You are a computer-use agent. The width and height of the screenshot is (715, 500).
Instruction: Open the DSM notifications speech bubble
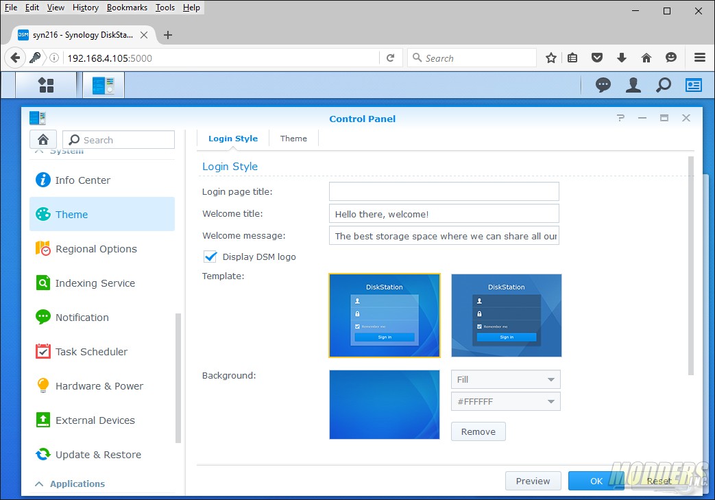tap(603, 85)
